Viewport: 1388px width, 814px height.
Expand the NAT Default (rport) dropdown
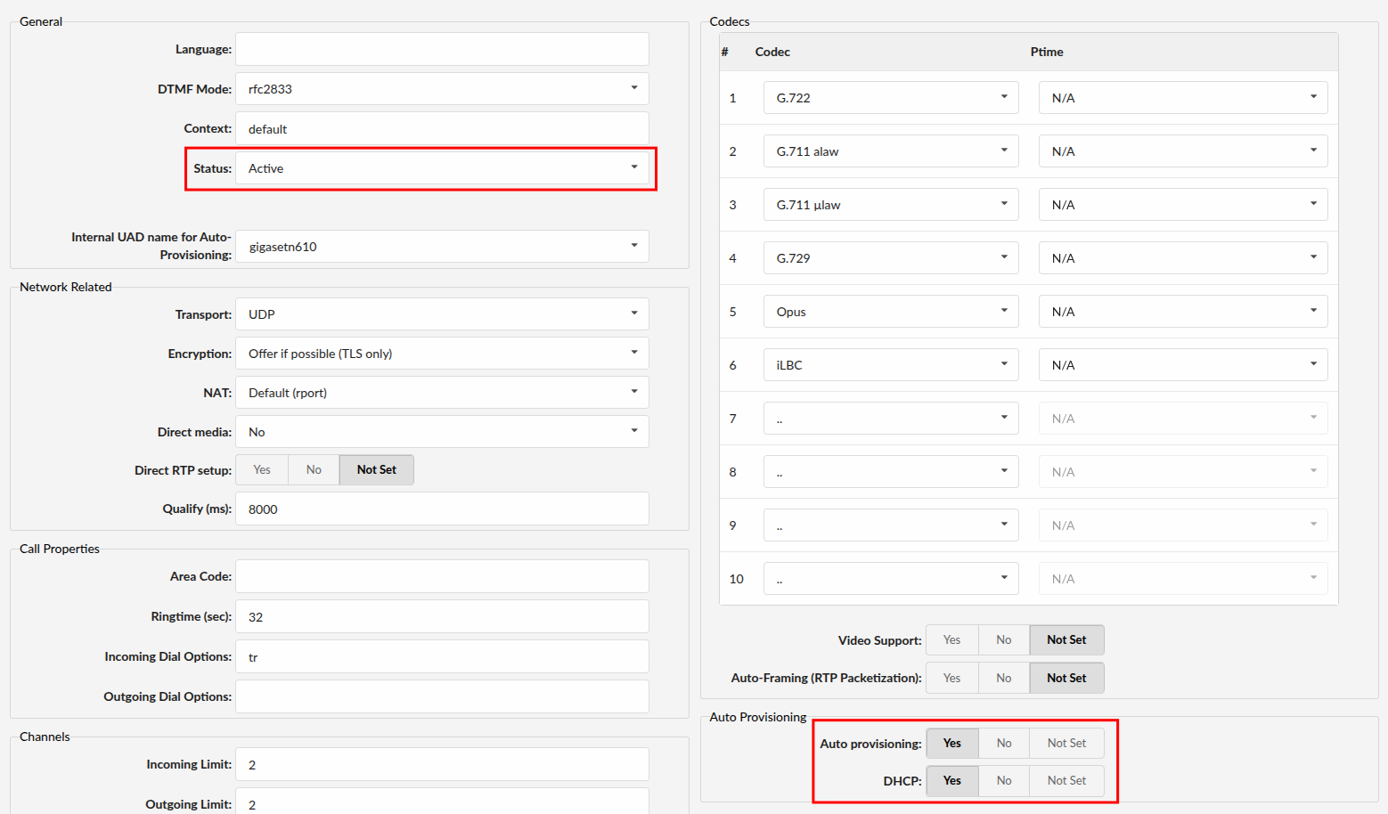click(x=442, y=393)
